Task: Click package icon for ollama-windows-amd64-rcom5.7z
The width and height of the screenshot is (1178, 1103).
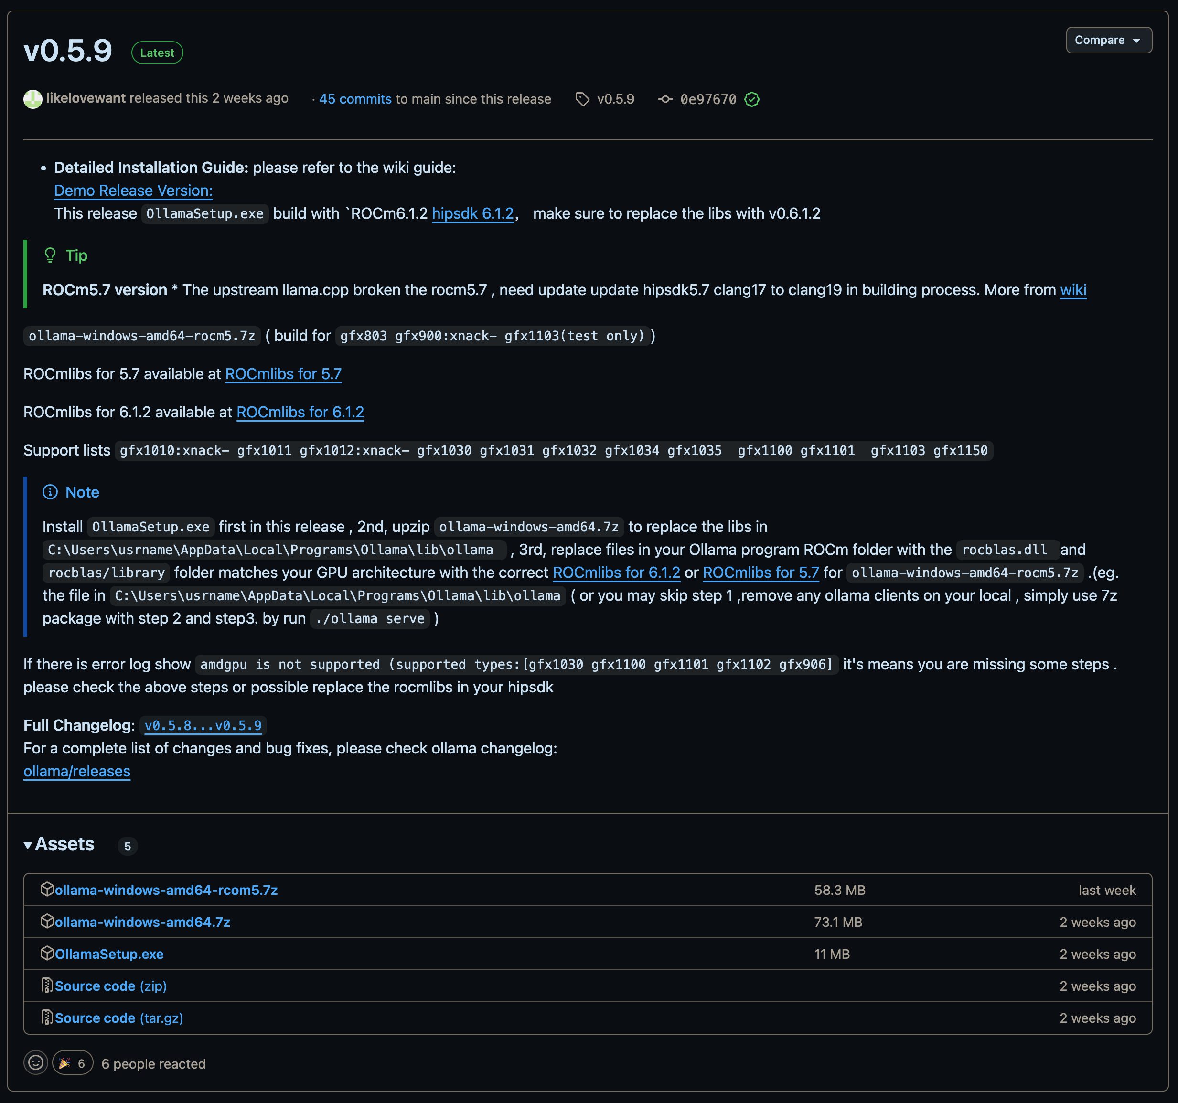Action: (47, 889)
